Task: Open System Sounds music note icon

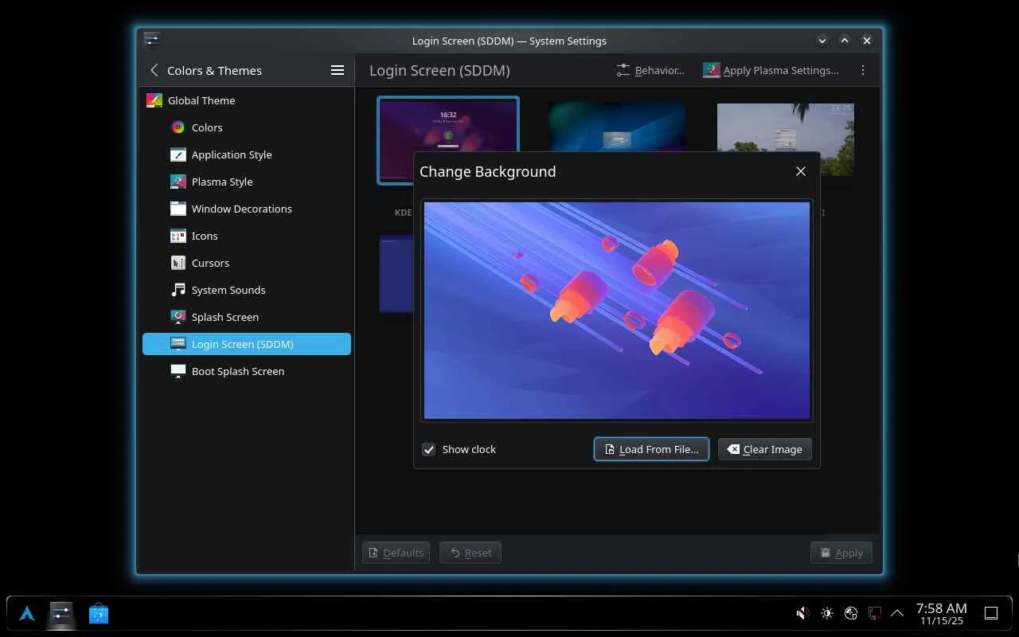Action: (x=178, y=290)
